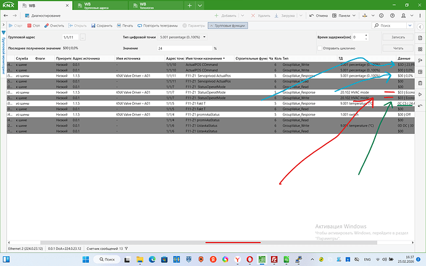
Task: Select the F11-Z1 UstavkaStatus GroupValue_Write row
Action: click(x=211, y=125)
